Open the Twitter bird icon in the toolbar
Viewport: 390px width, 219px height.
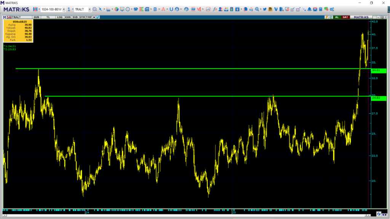tap(264, 9)
